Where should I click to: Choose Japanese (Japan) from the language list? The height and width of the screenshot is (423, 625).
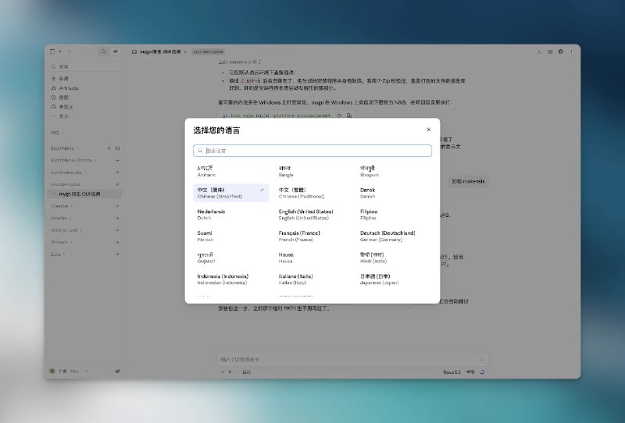coord(394,279)
